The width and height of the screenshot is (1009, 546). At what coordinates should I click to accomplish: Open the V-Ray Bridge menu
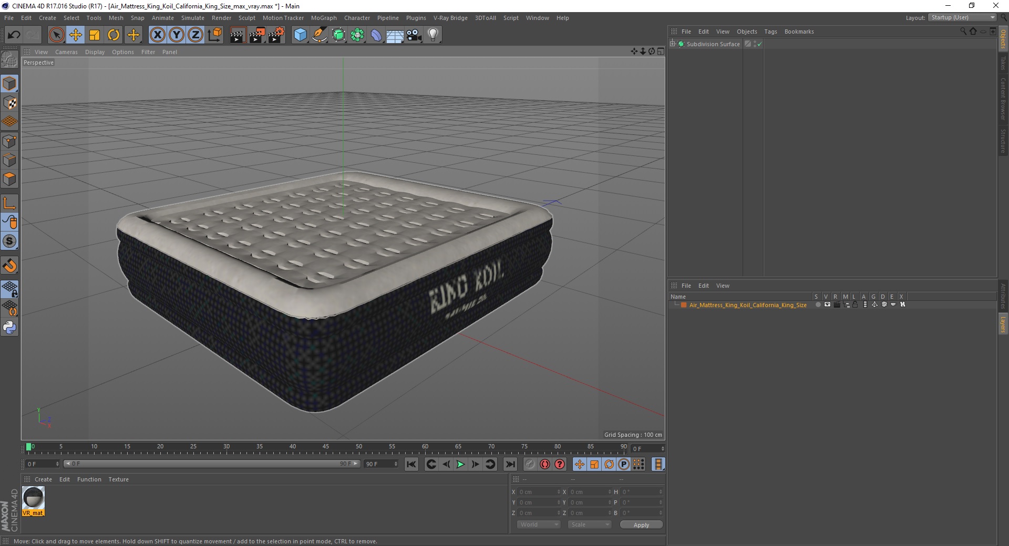coord(450,18)
